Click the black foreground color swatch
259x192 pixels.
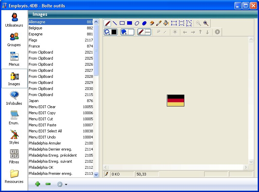[114, 32]
